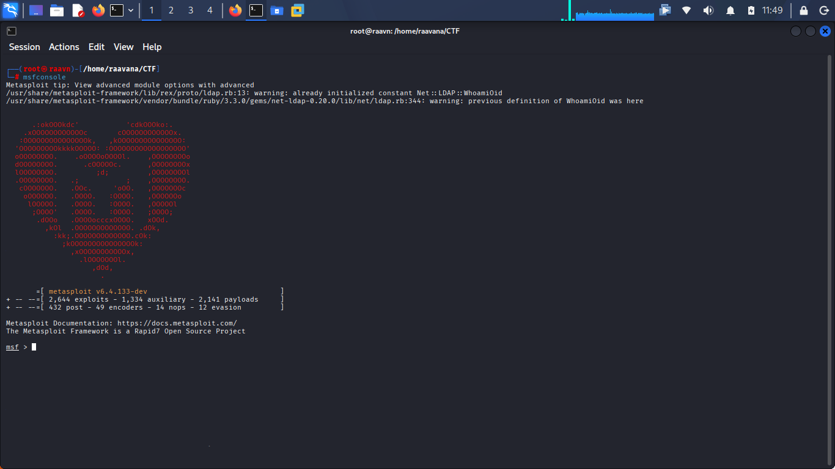This screenshot has height=469, width=835.
Task: Open the Help menu
Action: [x=152, y=47]
